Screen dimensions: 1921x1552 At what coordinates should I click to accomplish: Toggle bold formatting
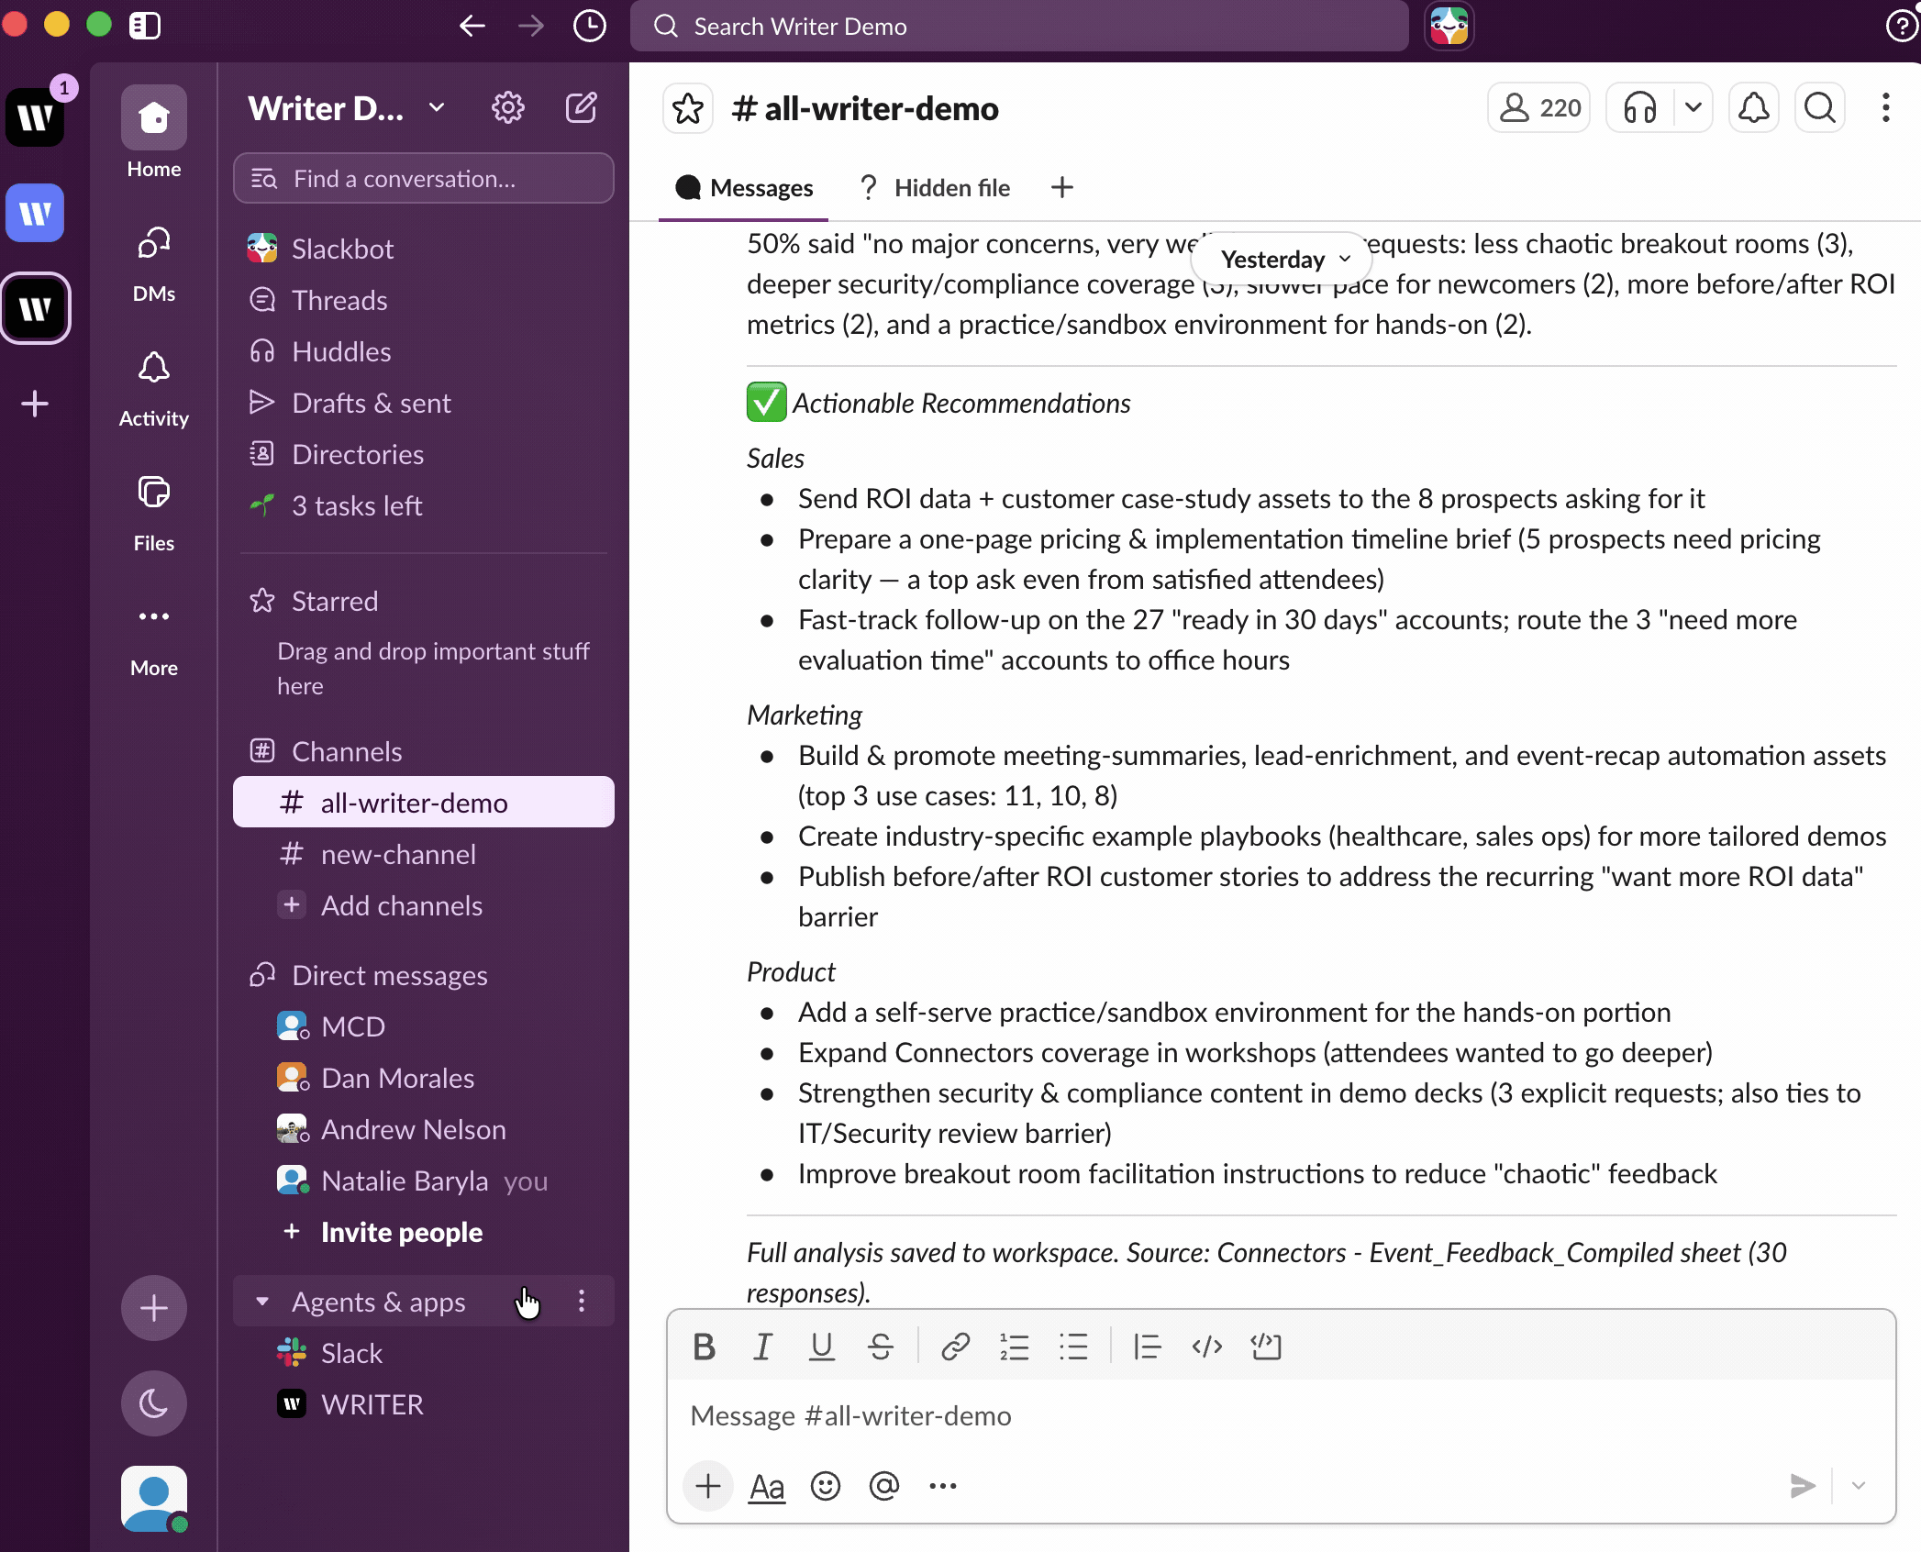coord(705,1347)
